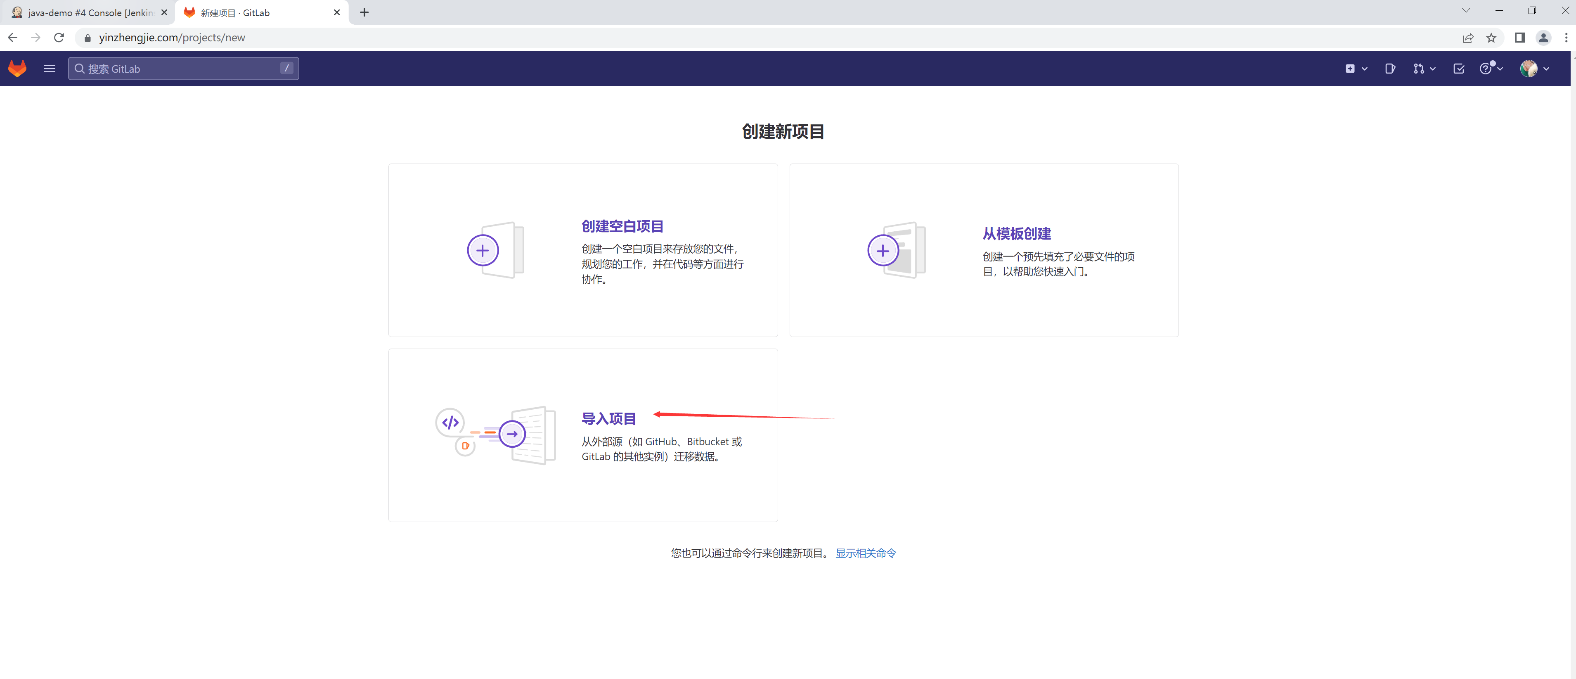
Task: Expand the create new plus dropdown
Action: click(1355, 69)
